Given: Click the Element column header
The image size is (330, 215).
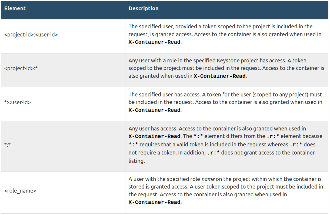Looking at the screenshot, I should pyautogui.click(x=15, y=8).
